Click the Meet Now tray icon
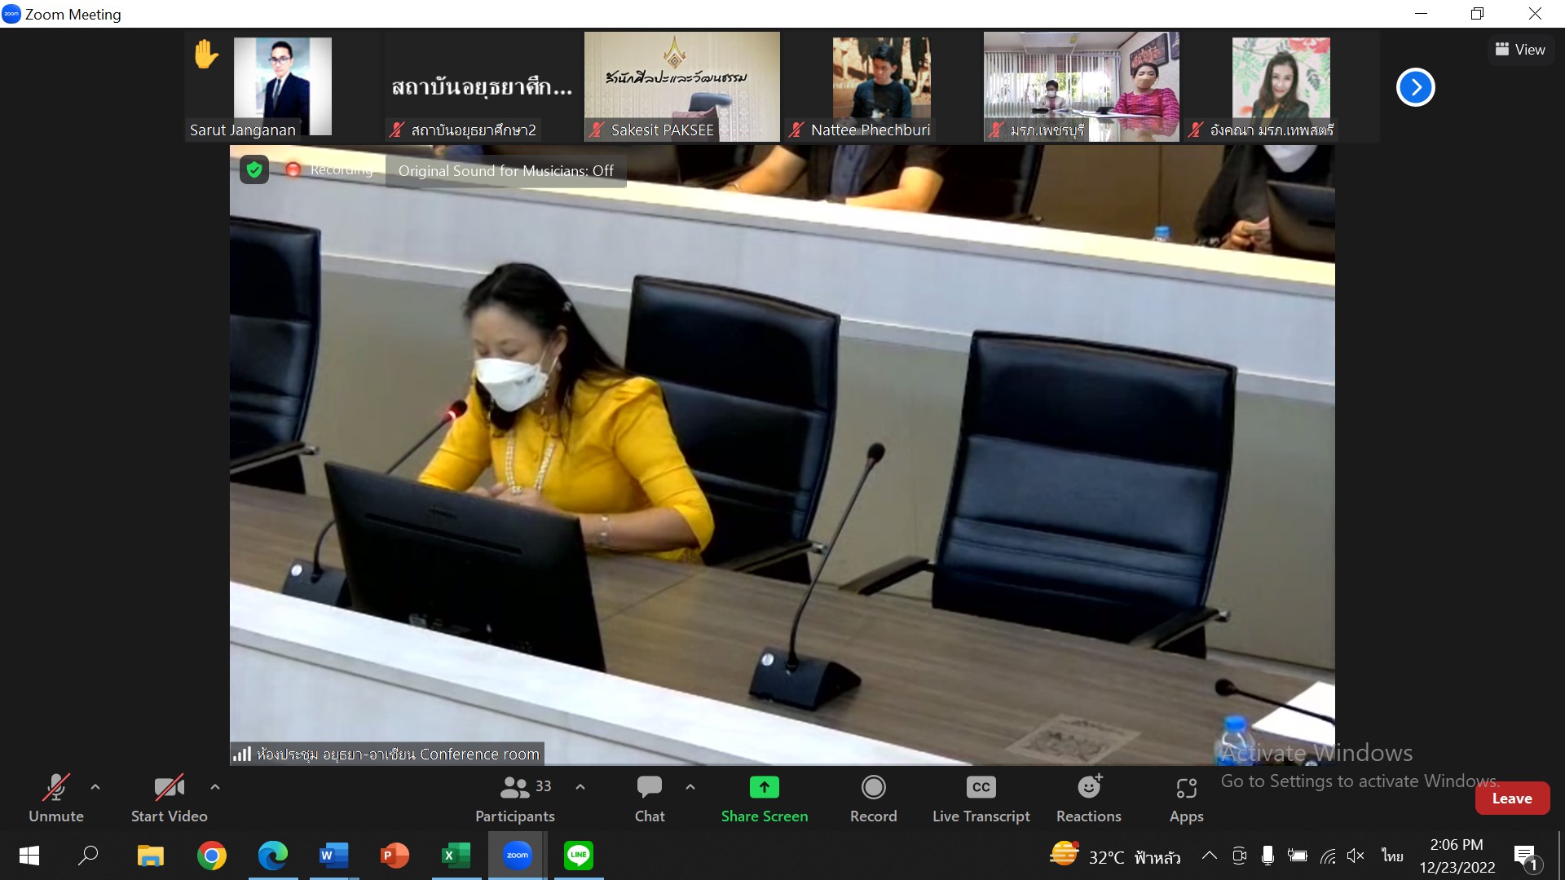Viewport: 1565px width, 880px height. (x=1240, y=856)
